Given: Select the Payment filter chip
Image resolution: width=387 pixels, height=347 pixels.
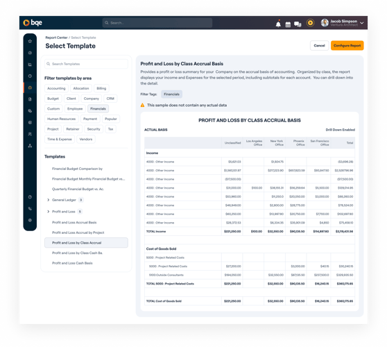Looking at the screenshot, I should click(x=90, y=119).
